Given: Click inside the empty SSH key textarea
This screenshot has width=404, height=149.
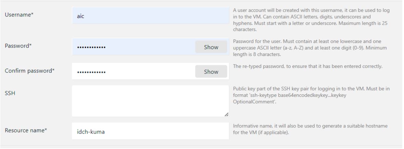Looking at the screenshot, I should (x=150, y=101).
